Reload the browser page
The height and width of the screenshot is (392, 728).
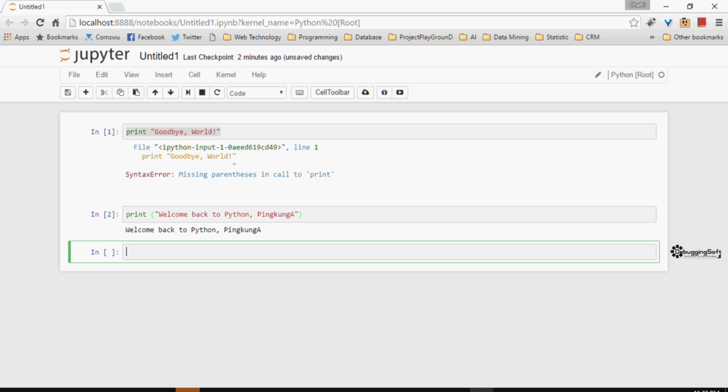pos(40,22)
